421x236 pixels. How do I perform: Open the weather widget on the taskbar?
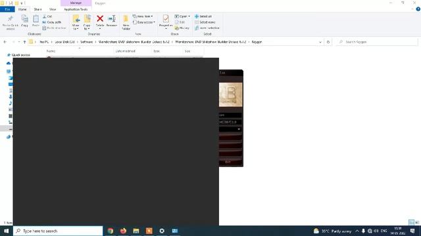pos(332,231)
